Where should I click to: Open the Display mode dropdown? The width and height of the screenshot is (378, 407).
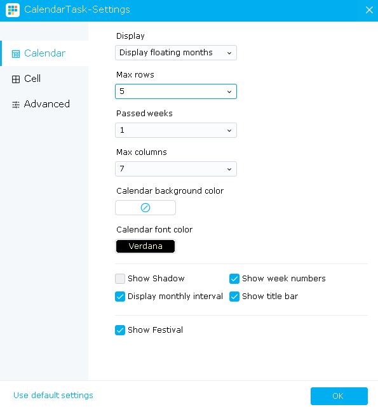176,53
